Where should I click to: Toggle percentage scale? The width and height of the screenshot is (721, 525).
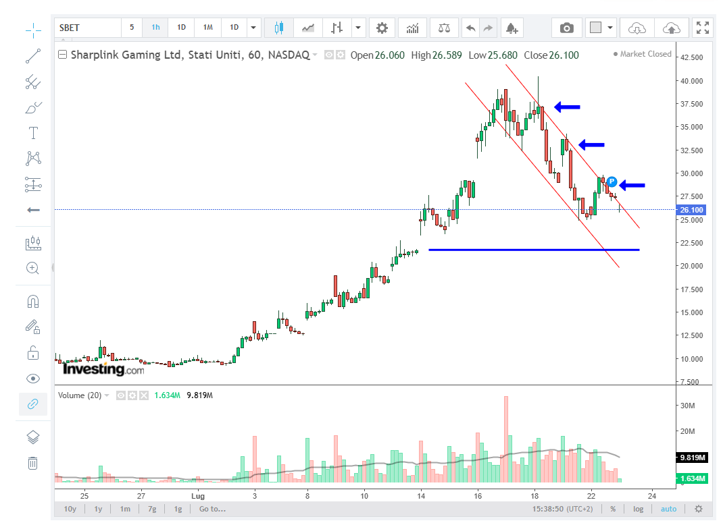pyautogui.click(x=613, y=509)
